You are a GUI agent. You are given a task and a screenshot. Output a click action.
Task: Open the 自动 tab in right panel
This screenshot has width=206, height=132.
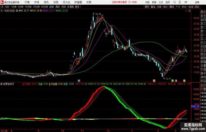click(203, 85)
